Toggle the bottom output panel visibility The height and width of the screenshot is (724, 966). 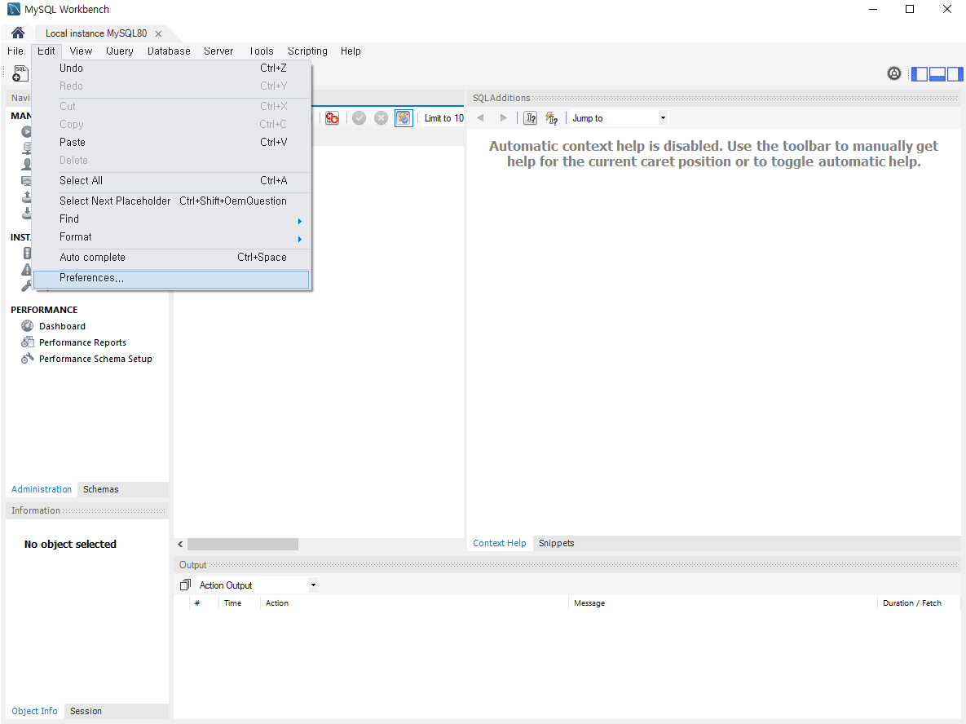(937, 74)
